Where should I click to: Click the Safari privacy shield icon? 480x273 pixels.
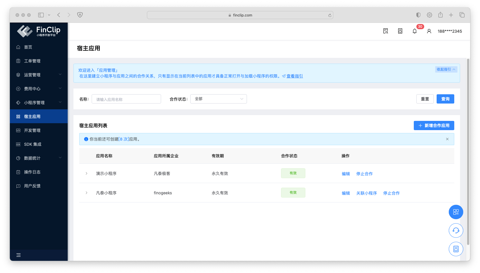pos(80,15)
